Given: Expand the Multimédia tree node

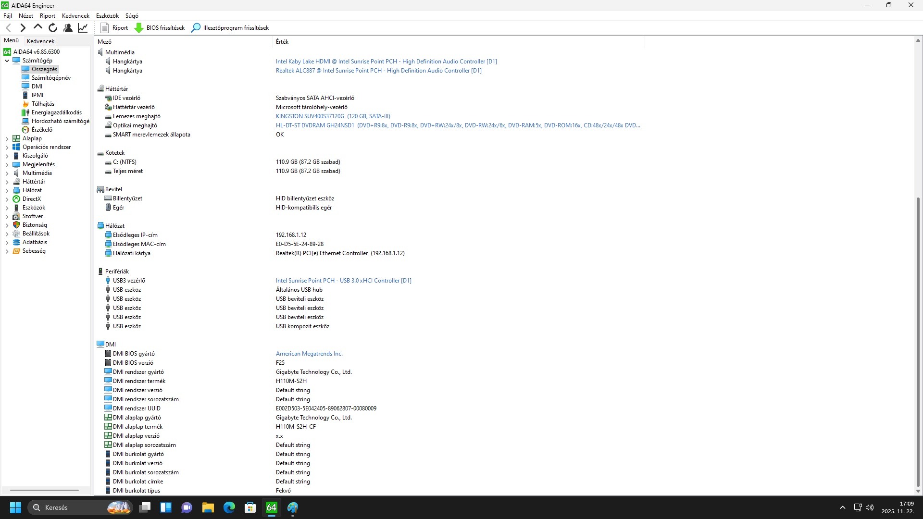Looking at the screenshot, I should [7, 173].
